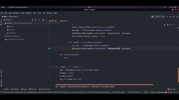179x100 pixels.
Task: Click the volume icon in system tray
Action: coord(172,7)
